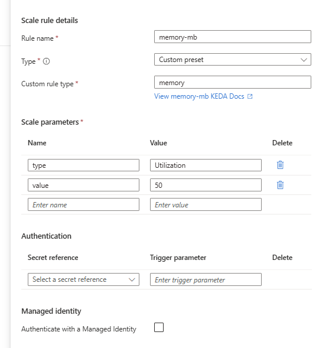This screenshot has height=348, width=316.
Task: Click the Type info icon
Action: pyautogui.click(x=47, y=61)
